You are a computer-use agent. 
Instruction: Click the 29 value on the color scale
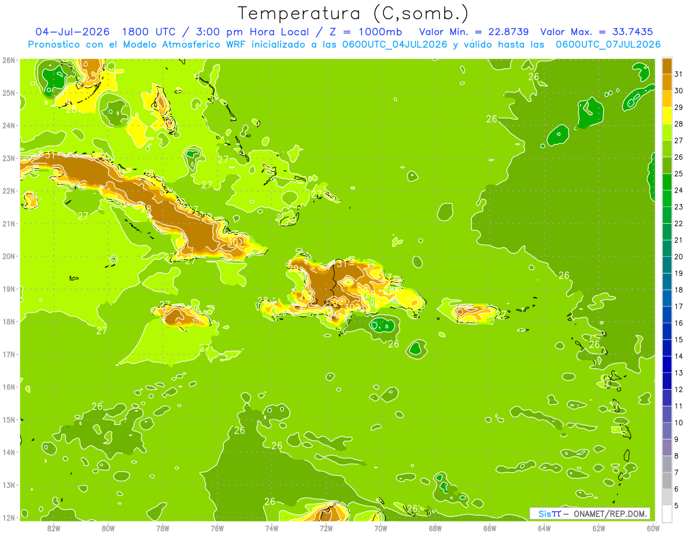point(679,107)
